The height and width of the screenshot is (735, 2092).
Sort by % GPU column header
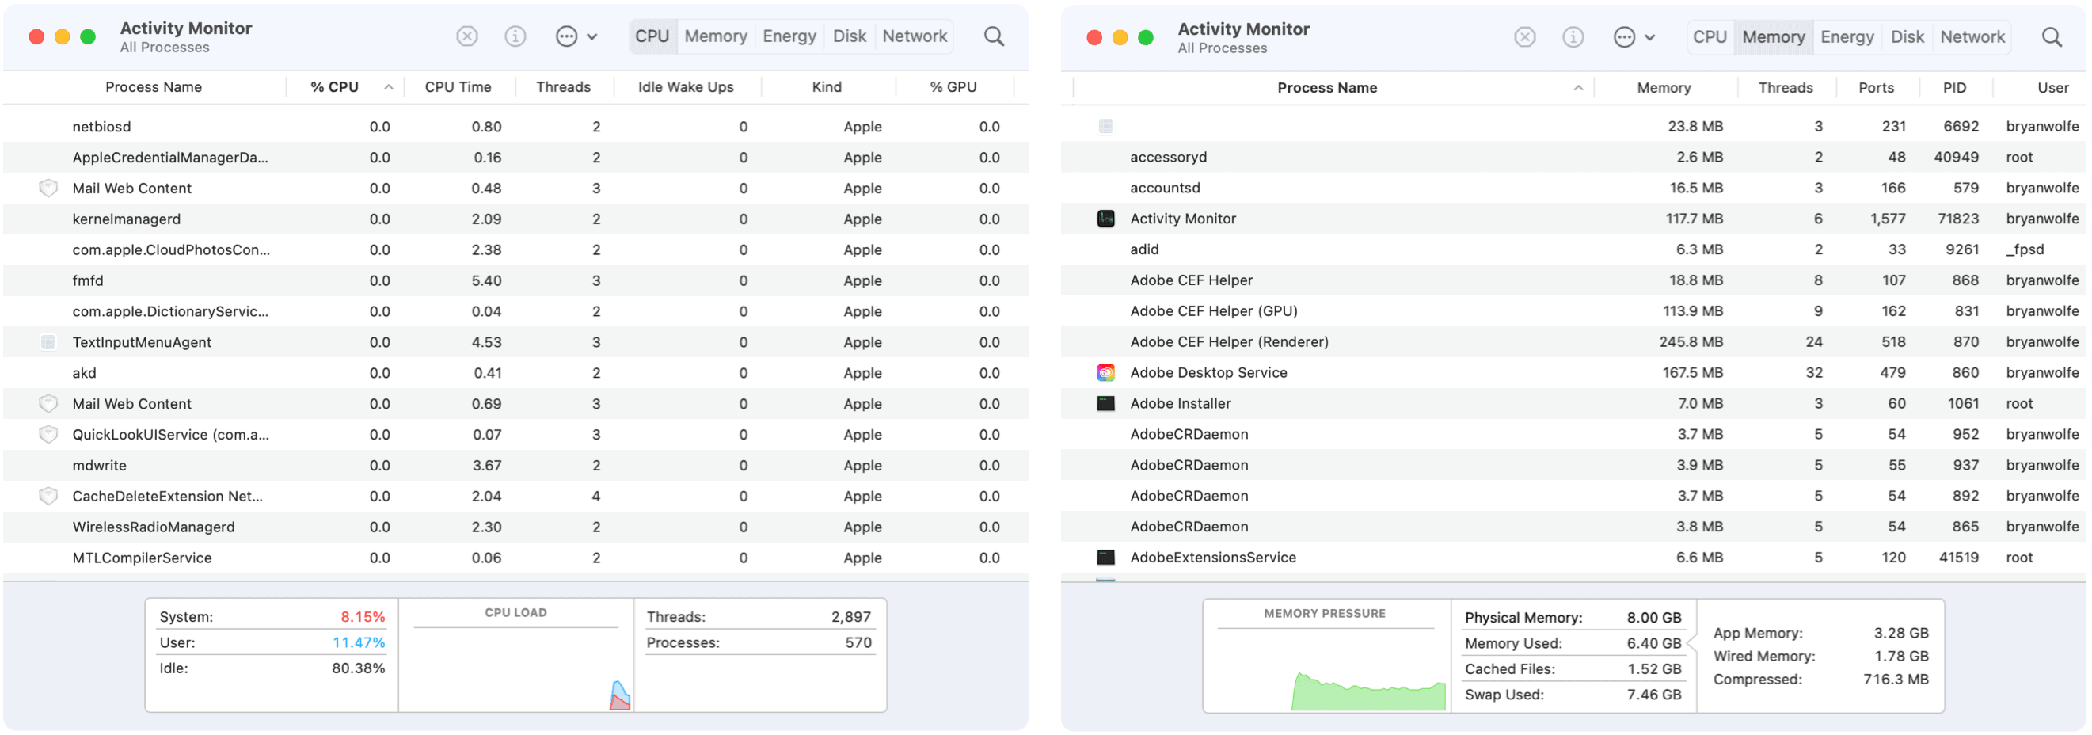[x=953, y=87]
